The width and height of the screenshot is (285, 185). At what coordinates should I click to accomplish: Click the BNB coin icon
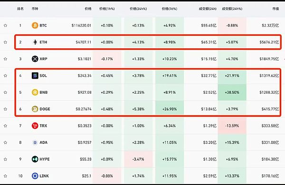(x=35, y=92)
